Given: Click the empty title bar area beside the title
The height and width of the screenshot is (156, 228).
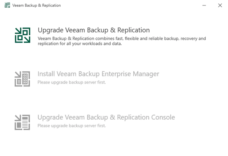Looking at the screenshot, I should click(x=128, y=5).
